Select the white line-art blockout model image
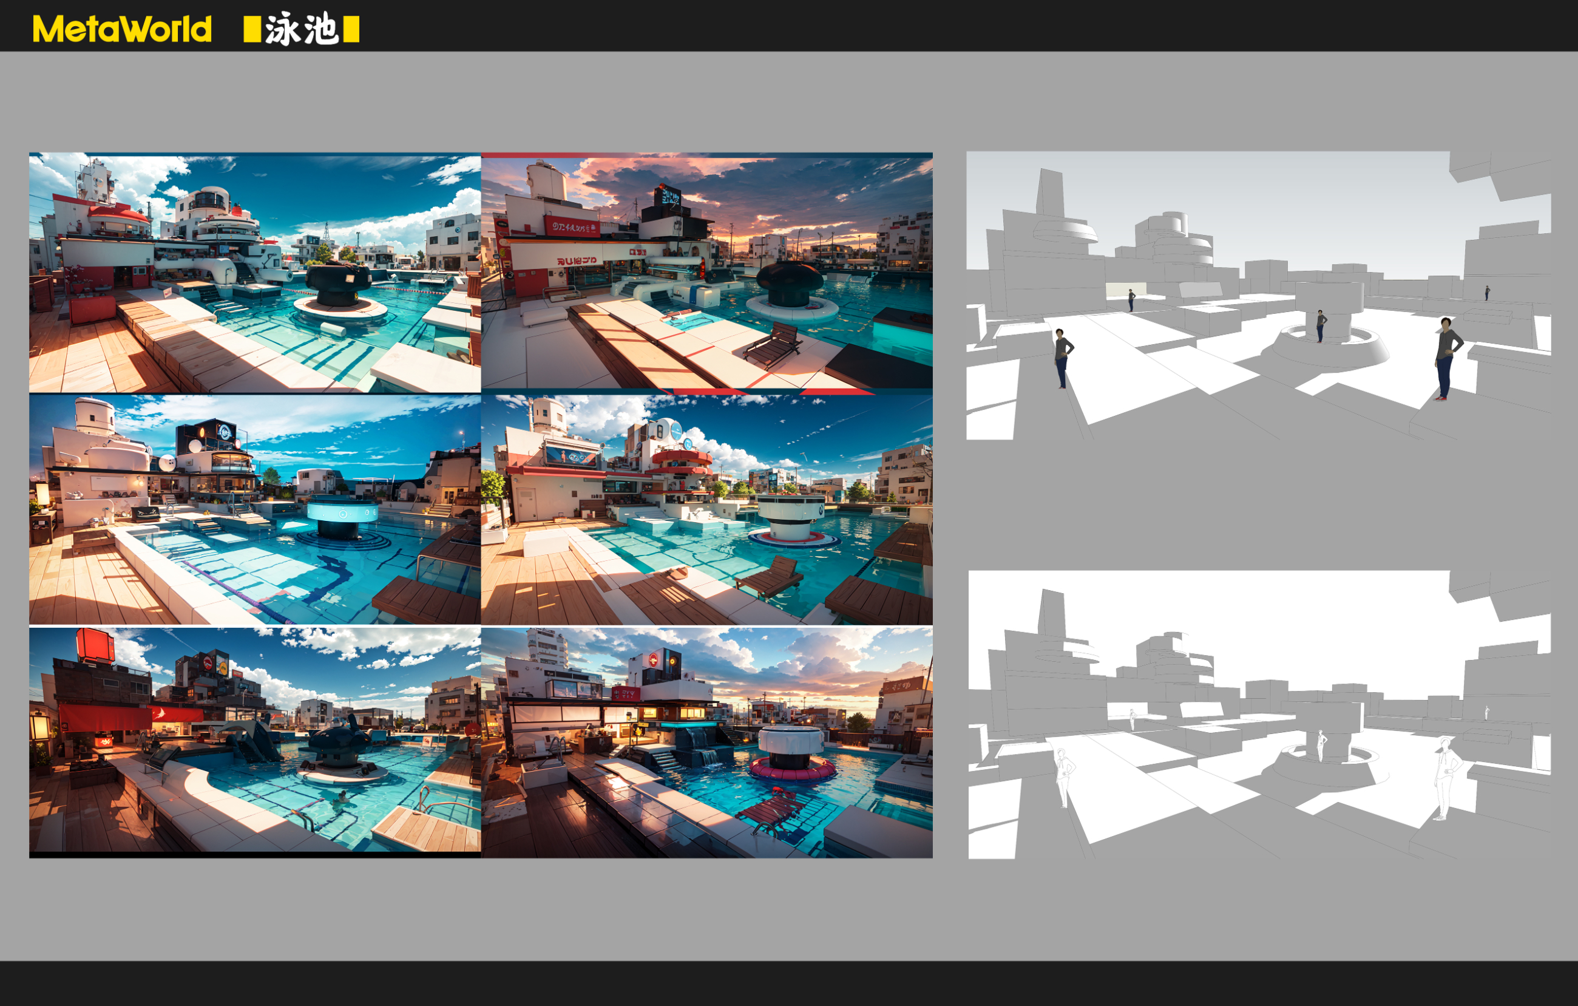This screenshot has height=1006, width=1578. pos(1259,715)
